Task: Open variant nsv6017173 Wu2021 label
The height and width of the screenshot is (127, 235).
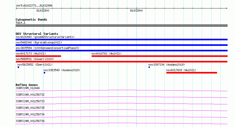Action: 31,53
